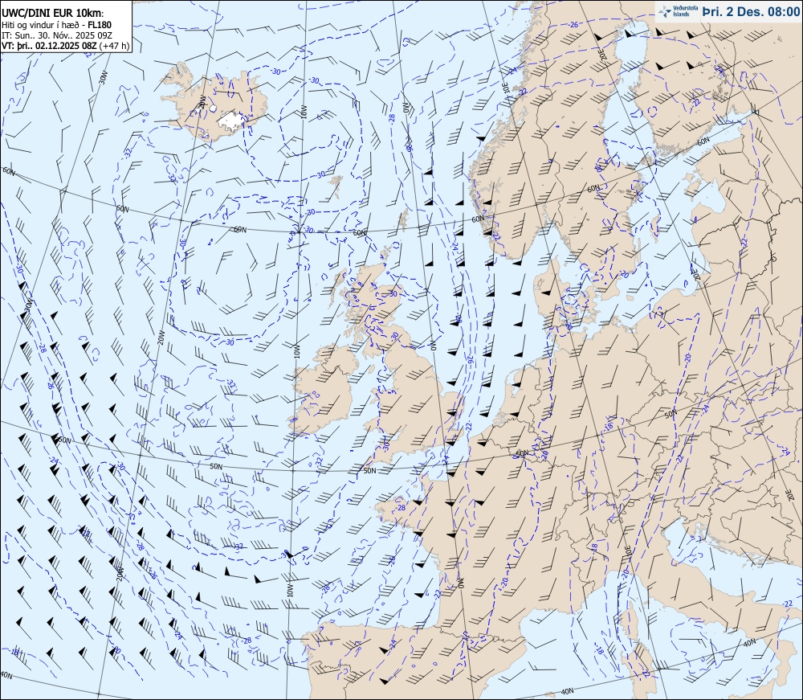
Task: Click 'VT: þri.. 02.12.2025 08Z (+47 h)' line
Action: coord(66,46)
